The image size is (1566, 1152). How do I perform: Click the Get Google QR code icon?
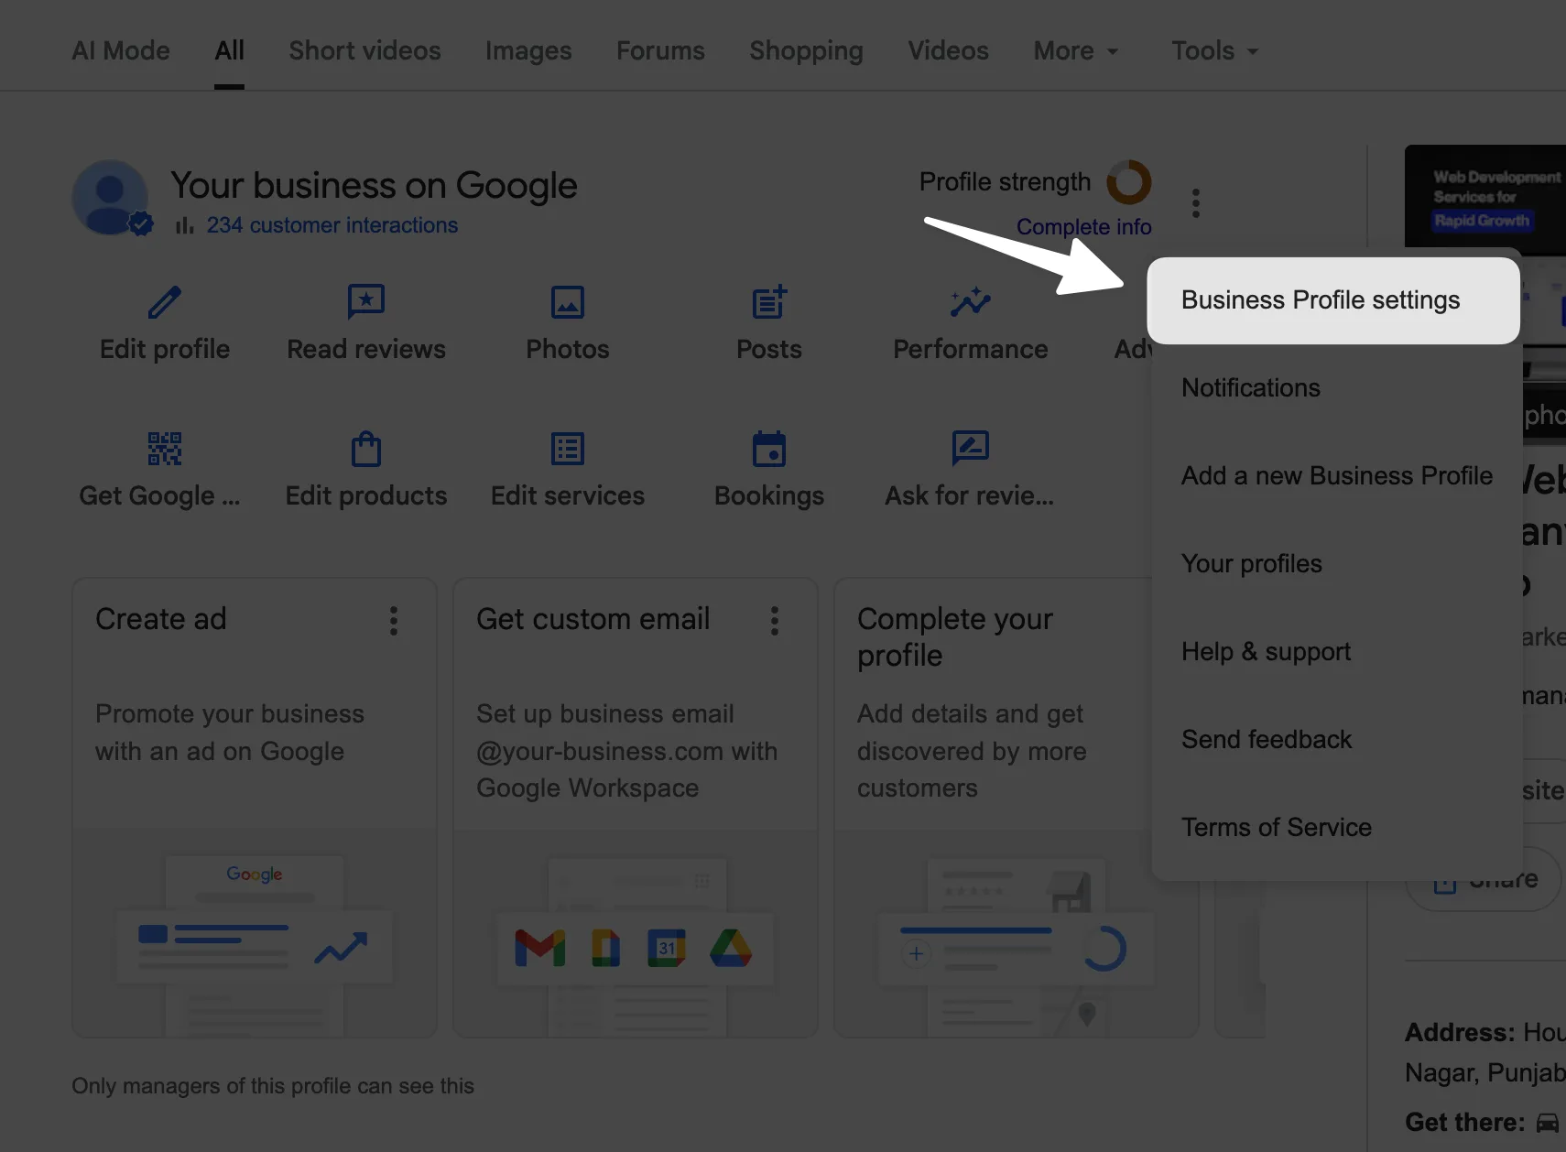(x=165, y=449)
